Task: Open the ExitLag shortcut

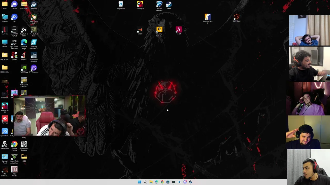Action: coord(14,56)
